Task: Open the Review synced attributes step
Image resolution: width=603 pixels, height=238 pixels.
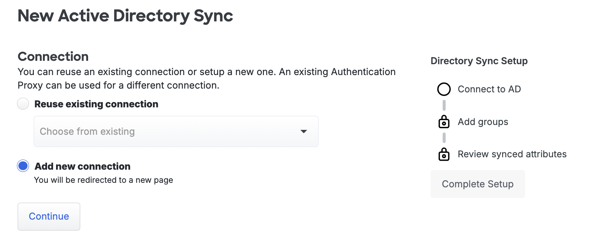Action: click(512, 154)
